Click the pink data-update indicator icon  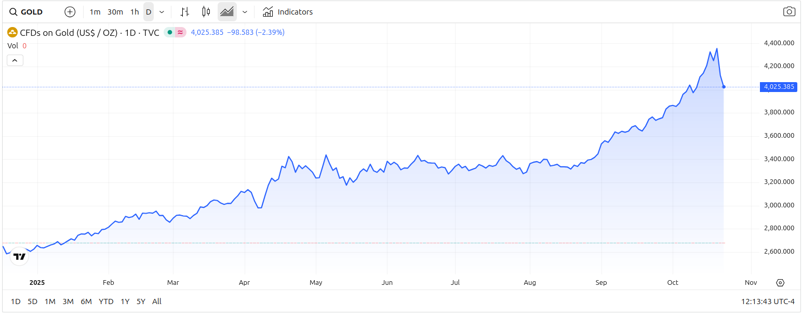180,32
